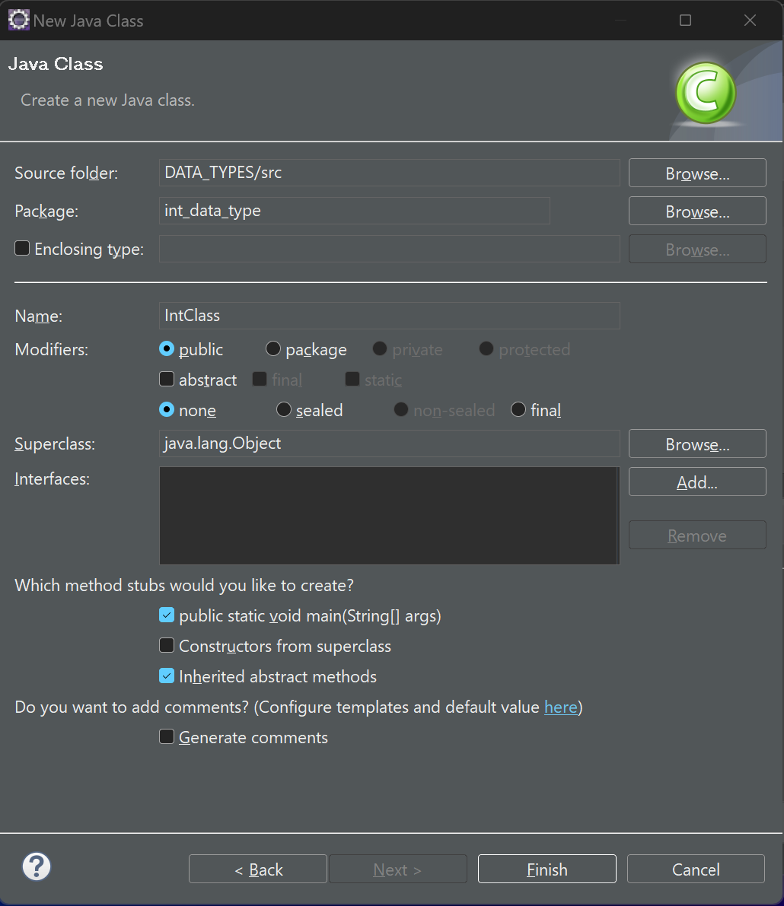Click the Superclass field with java.lang.Object

[390, 443]
